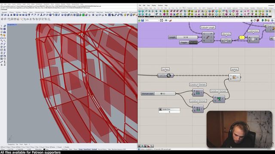The height and width of the screenshot is (154, 275).
Task: Click the new unconnected Number Slider
Action: click(x=169, y=110)
